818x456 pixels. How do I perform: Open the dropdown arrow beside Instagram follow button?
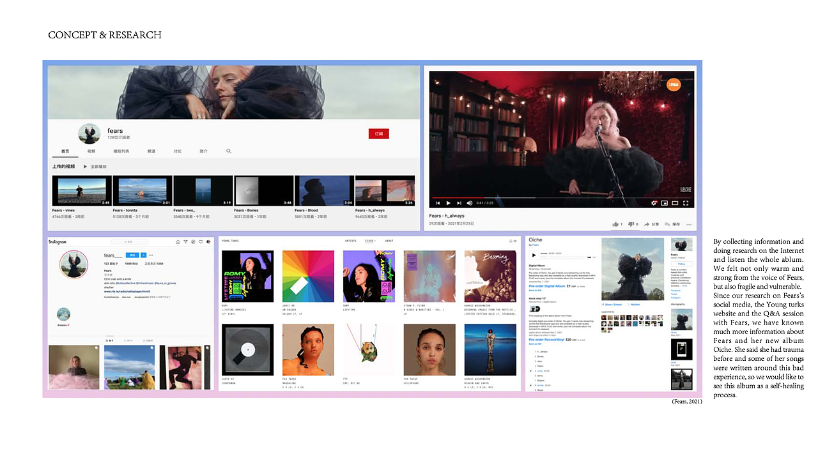pyautogui.click(x=144, y=255)
